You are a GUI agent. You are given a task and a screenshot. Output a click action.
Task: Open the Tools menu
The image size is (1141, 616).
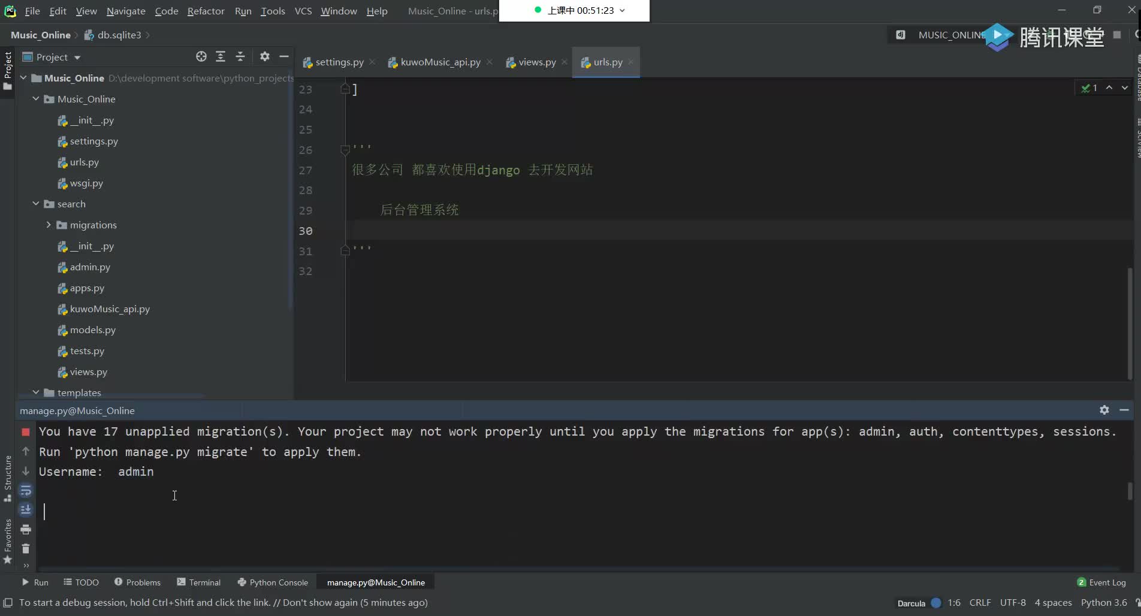(x=273, y=11)
